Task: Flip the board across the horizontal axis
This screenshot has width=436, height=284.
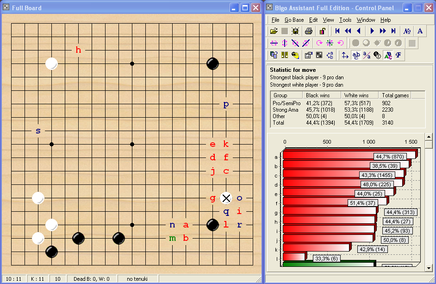Action: 274,43
